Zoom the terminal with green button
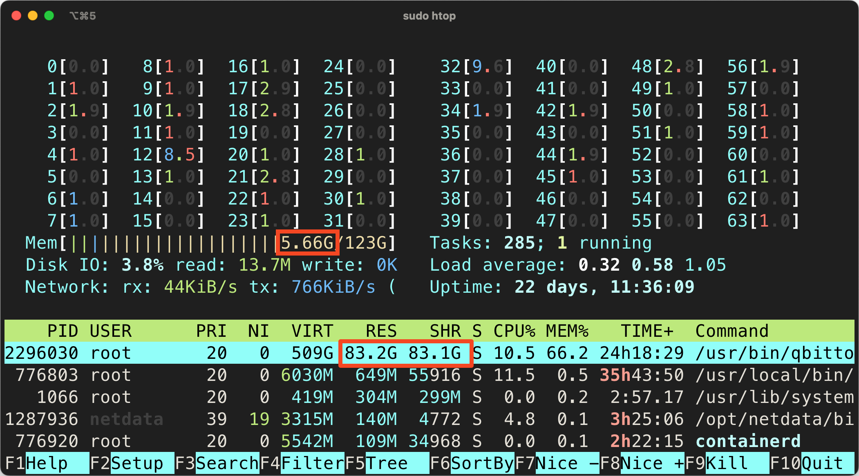Screen dimensions: 859x476 point(49,16)
